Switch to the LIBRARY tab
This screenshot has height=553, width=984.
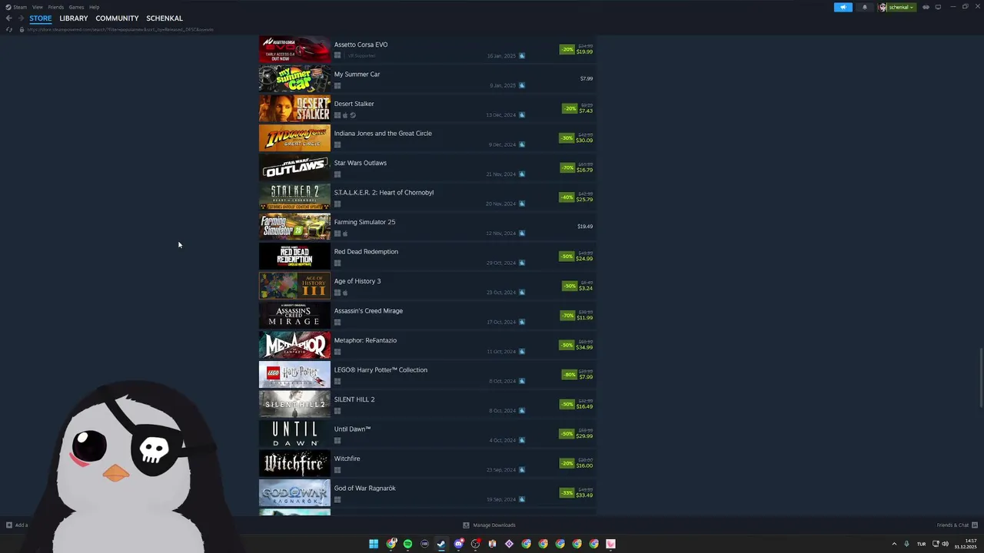[x=74, y=18]
